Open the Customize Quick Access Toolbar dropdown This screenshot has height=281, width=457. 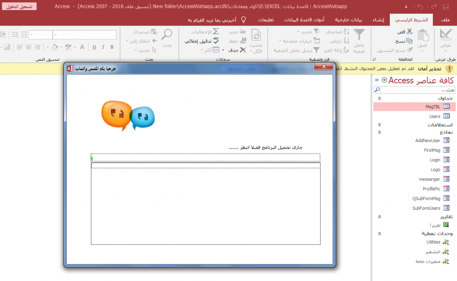406,7
